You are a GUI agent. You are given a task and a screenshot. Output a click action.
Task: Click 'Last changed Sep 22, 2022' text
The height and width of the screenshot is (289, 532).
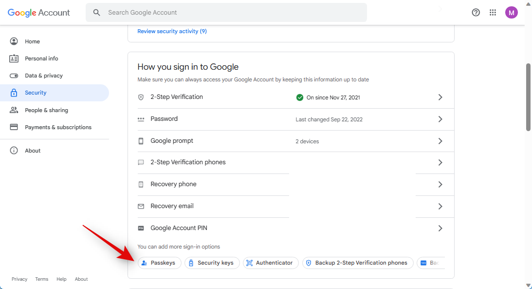click(329, 119)
